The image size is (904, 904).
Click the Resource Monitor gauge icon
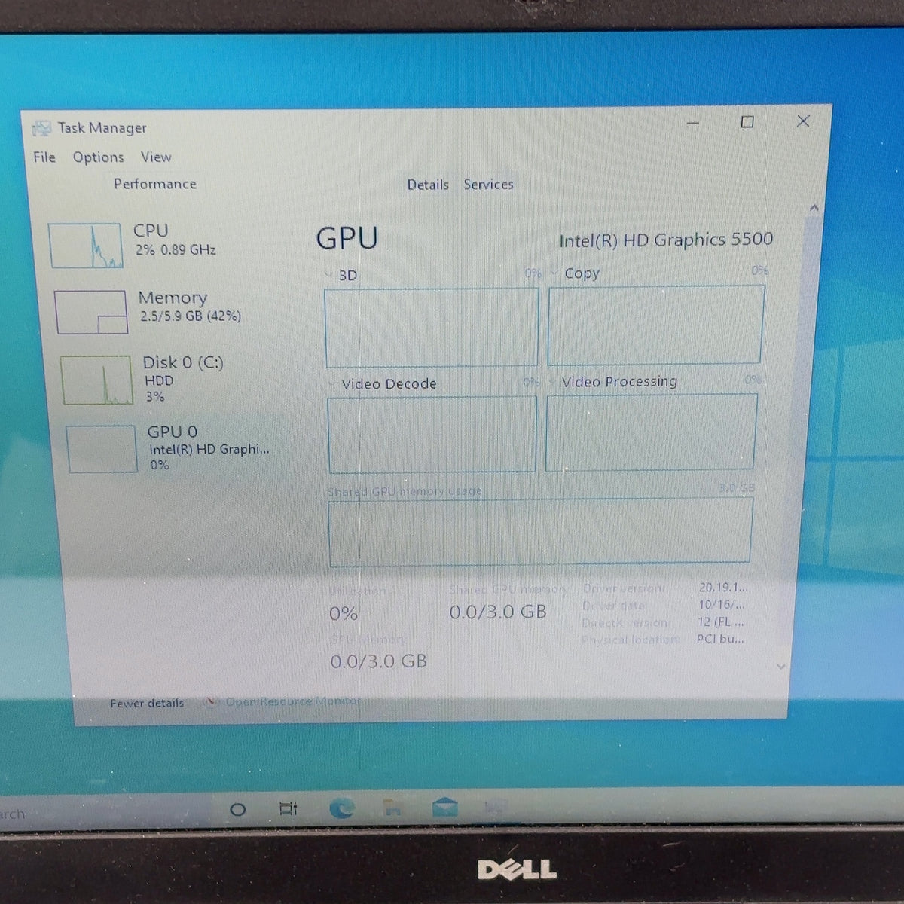pyautogui.click(x=212, y=702)
